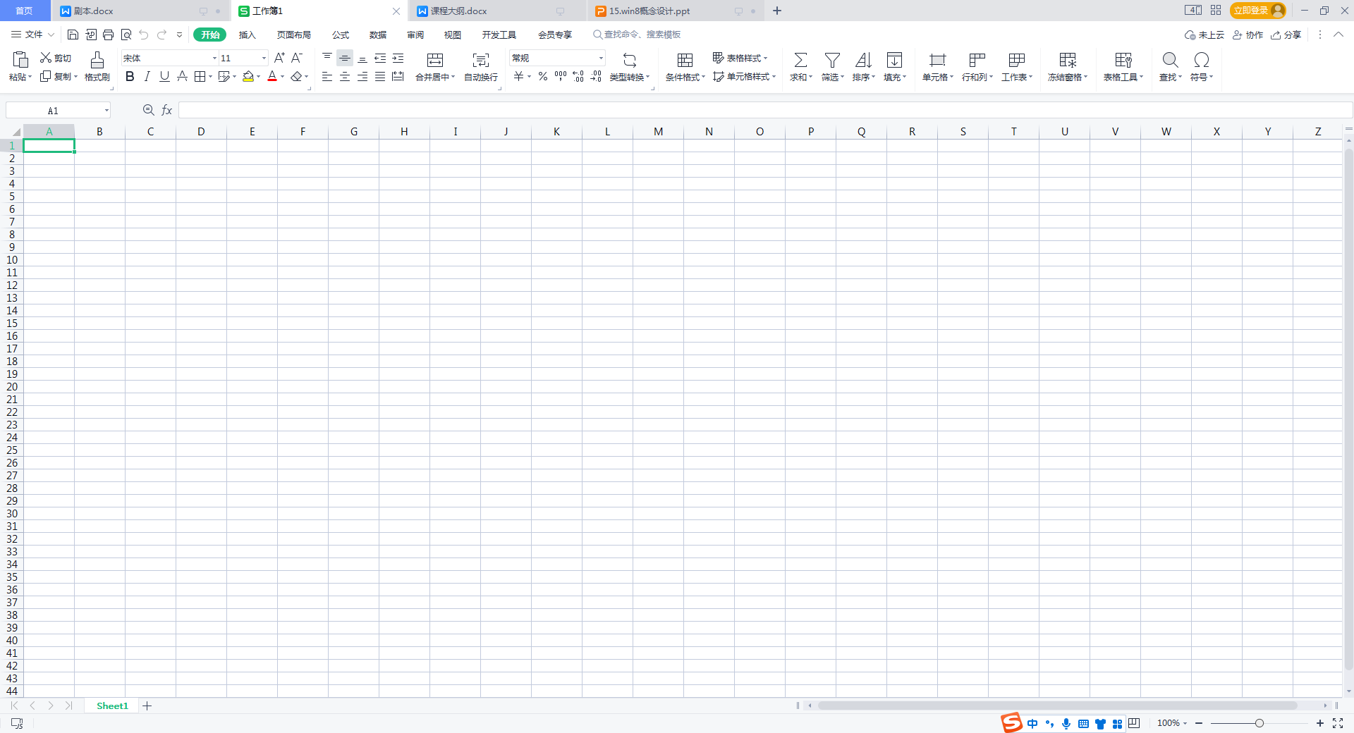Click the fill color bucket icon
Screen dimensions: 1354x733
click(x=248, y=76)
